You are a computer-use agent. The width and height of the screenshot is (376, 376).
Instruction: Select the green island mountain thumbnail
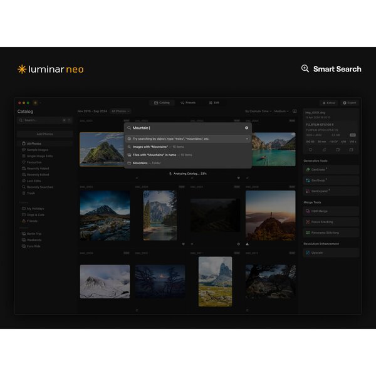(x=102, y=149)
